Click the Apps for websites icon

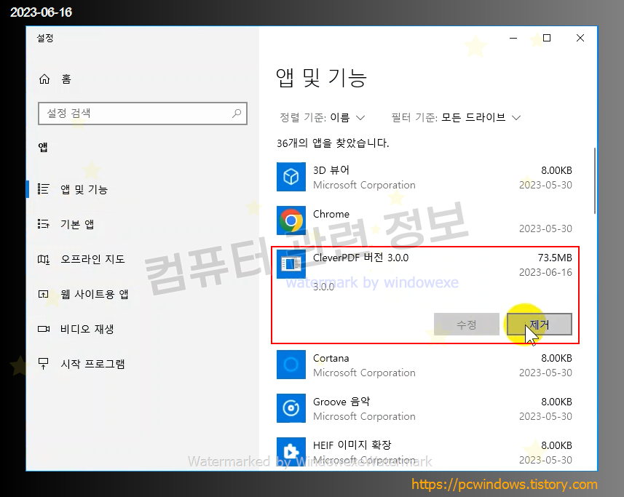[43, 294]
